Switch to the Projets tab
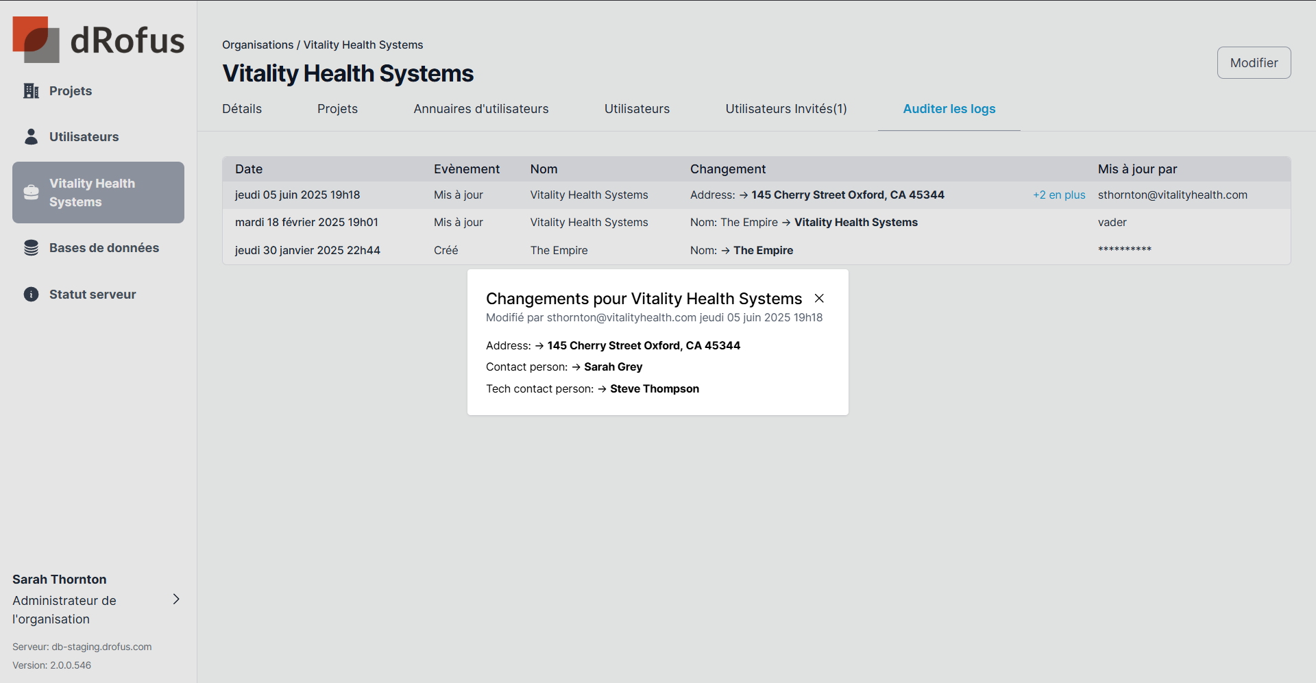 (x=337, y=109)
